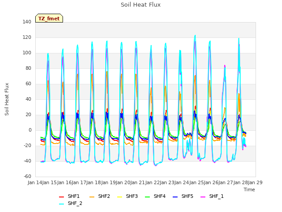282x212 pixels.
Task: Select the SHF5 legend entry
Action: (x=183, y=196)
